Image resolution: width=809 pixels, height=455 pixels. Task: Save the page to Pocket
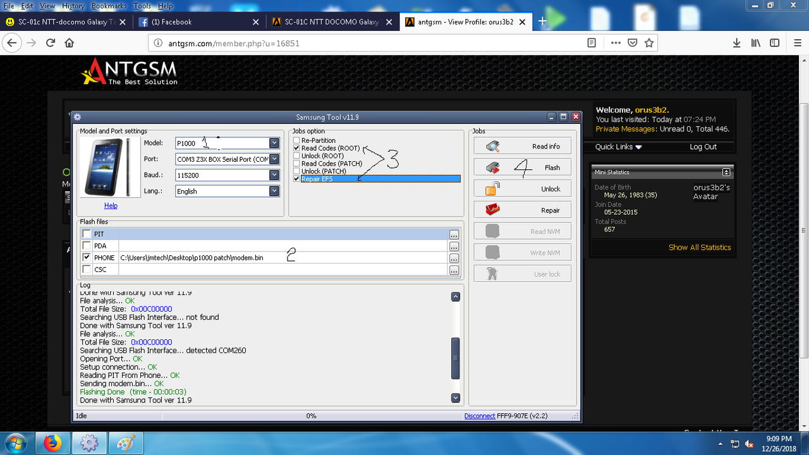(x=632, y=43)
